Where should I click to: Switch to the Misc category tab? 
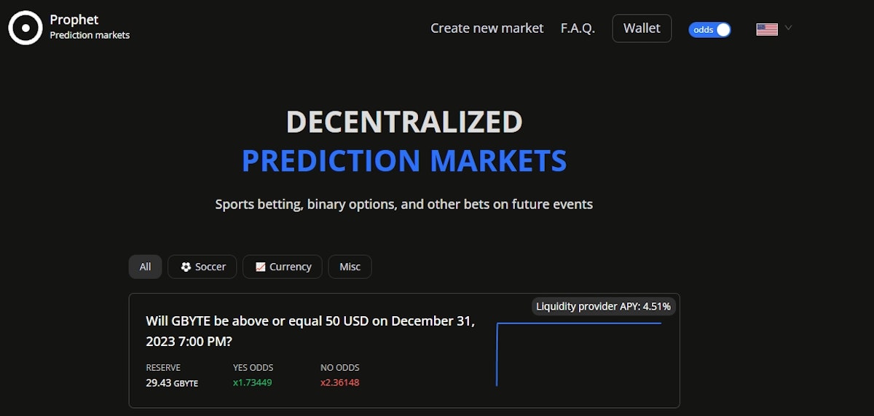click(x=350, y=267)
